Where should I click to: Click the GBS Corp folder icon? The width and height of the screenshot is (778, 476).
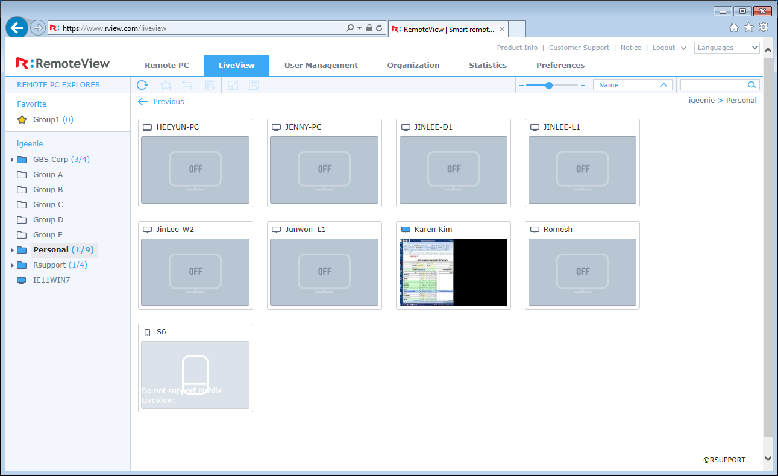pos(22,160)
